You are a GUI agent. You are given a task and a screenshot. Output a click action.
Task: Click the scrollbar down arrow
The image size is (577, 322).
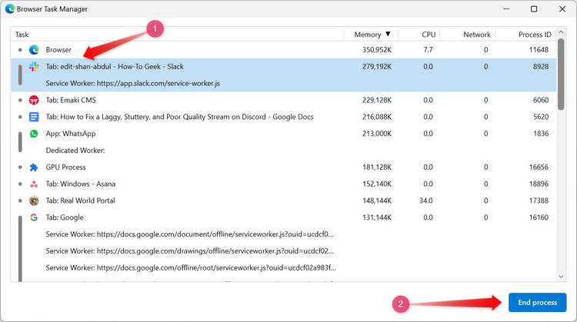[561, 277]
